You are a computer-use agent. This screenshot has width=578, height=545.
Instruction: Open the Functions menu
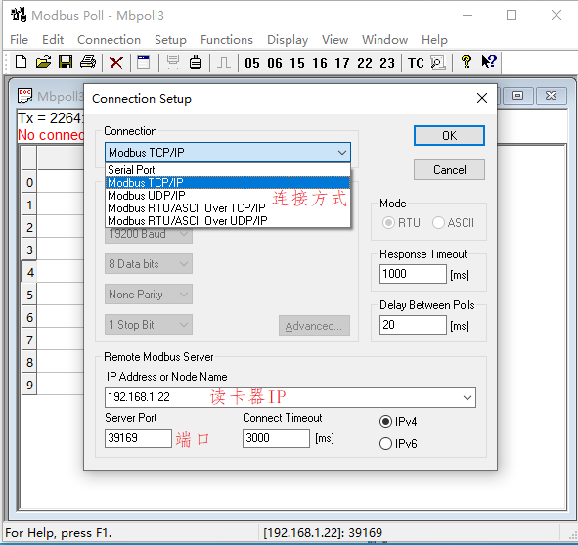(227, 40)
